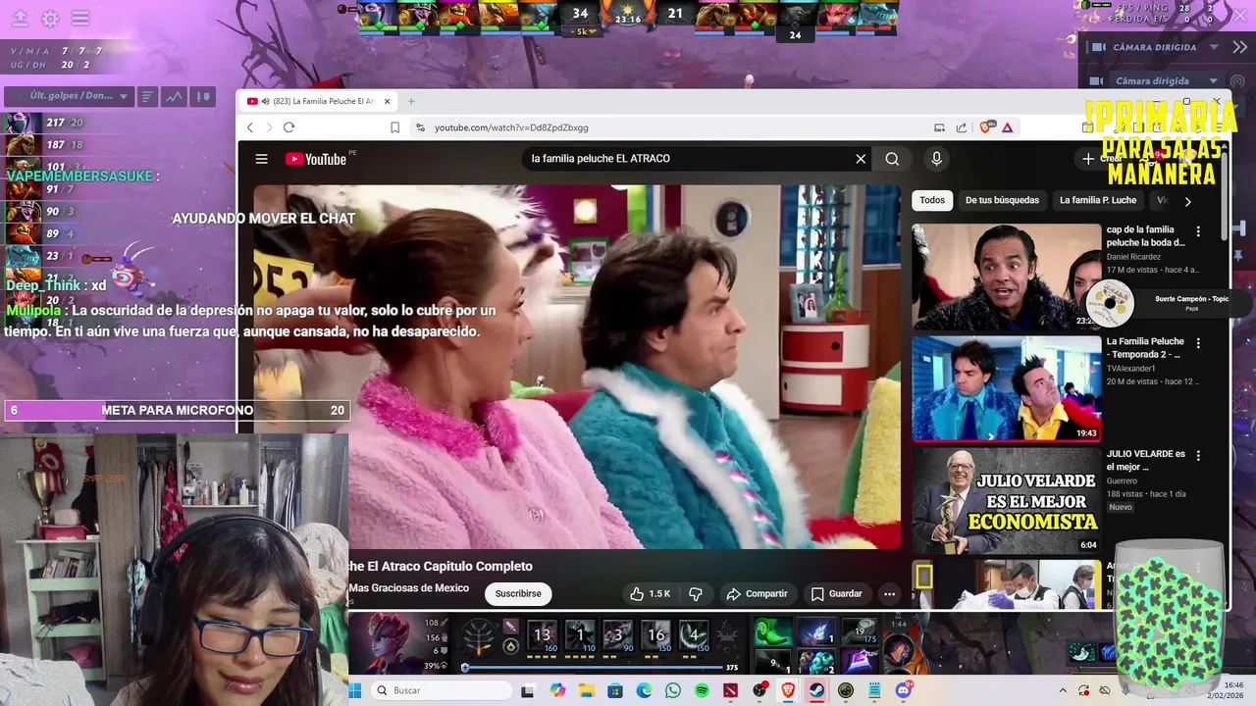Show the graph view in Dota stats panel
This screenshot has height=706, width=1256.
pos(174,96)
